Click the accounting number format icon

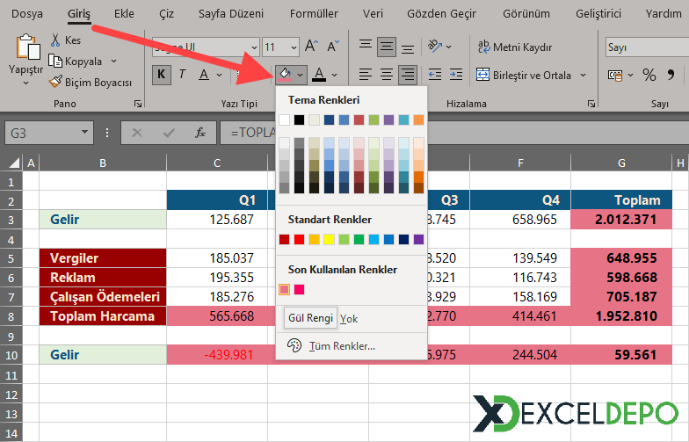pyautogui.click(x=615, y=76)
